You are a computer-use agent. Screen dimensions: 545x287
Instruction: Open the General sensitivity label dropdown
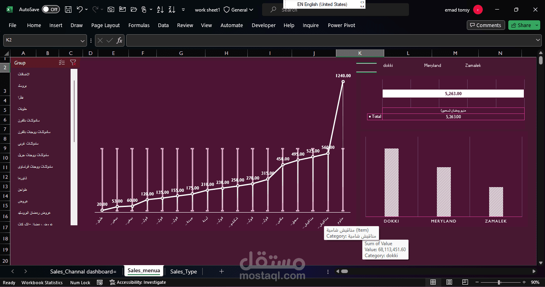coord(251,10)
